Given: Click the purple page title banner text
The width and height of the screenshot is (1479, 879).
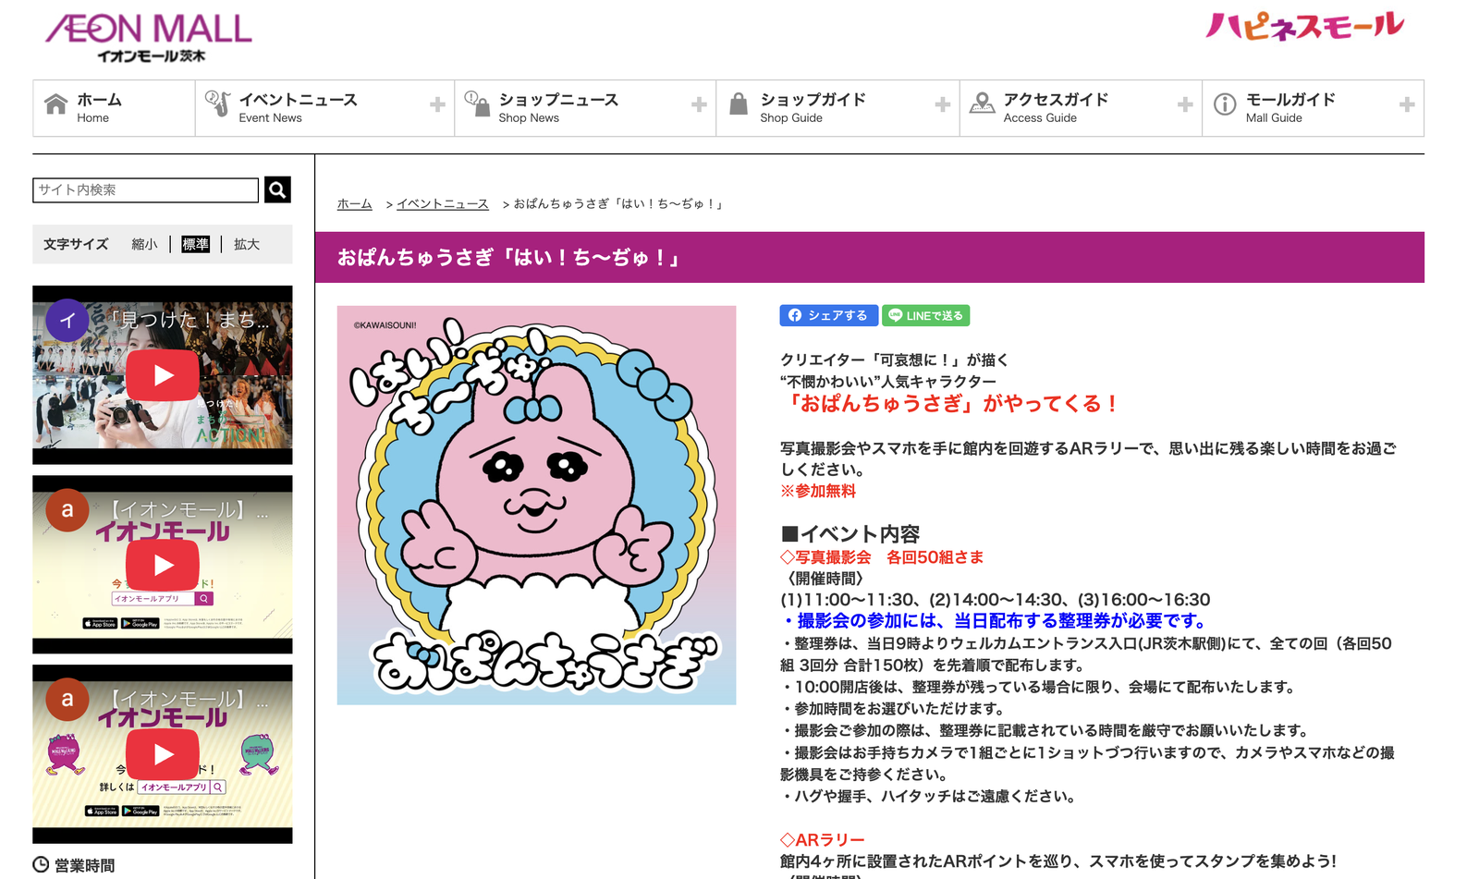Looking at the screenshot, I should tap(509, 258).
